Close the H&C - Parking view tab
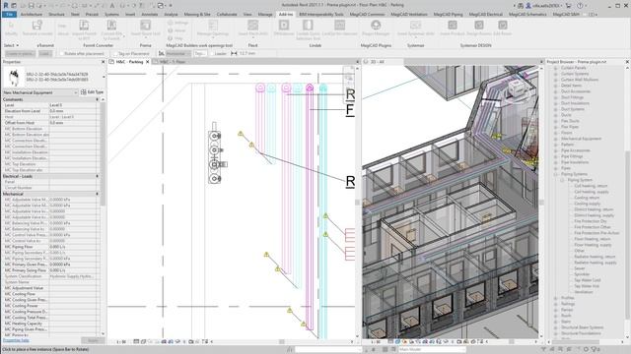 (x=147, y=62)
